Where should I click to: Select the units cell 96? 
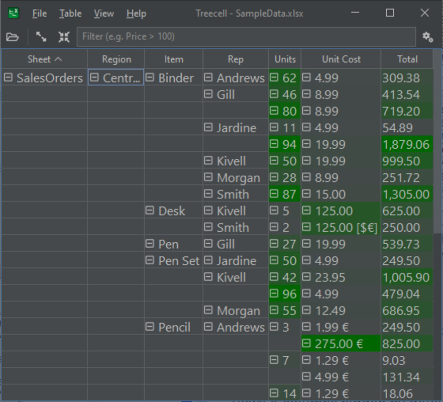click(x=285, y=294)
